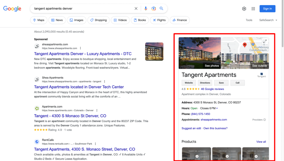This screenshot has width=284, height=161.
Task: Switch to the Finance filter tab
Action: 180,20
